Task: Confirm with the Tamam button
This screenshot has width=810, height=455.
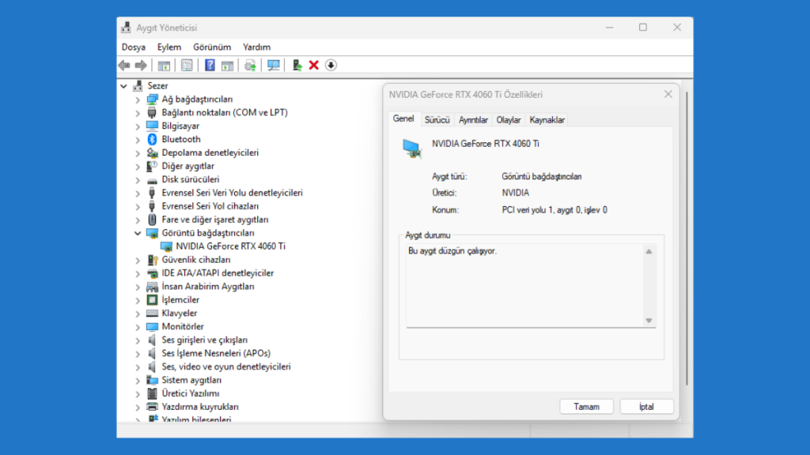Action: tap(586, 407)
